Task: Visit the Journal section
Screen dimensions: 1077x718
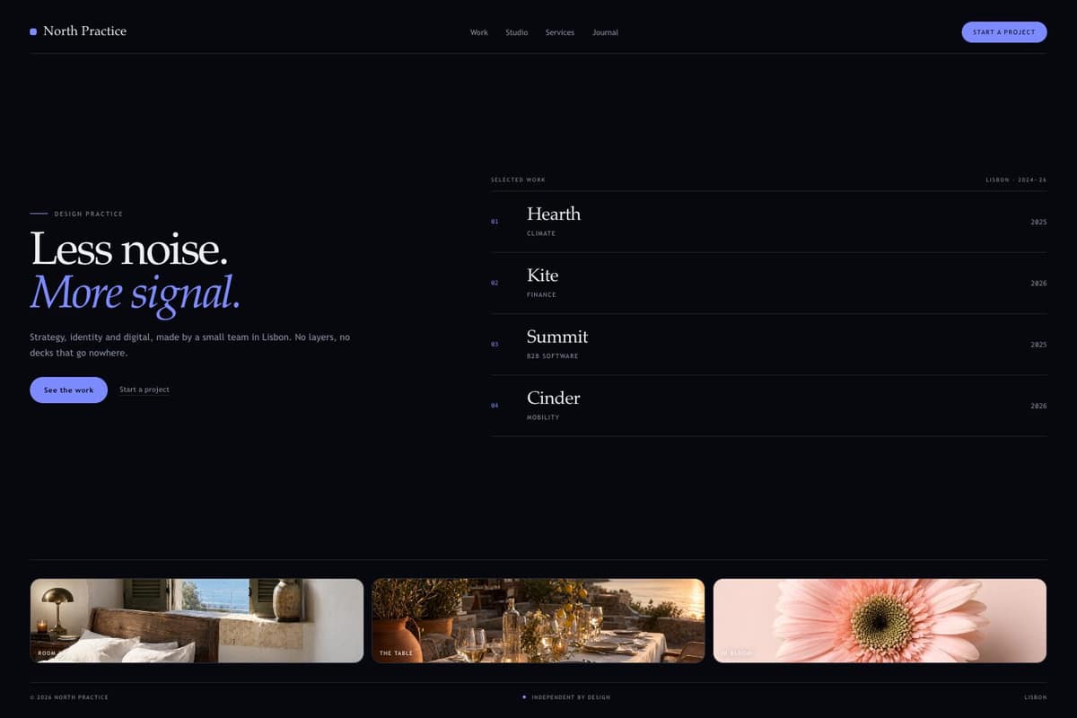Action: pos(605,32)
